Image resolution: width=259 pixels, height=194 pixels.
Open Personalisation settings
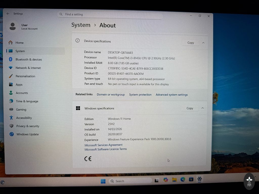pos(25,76)
